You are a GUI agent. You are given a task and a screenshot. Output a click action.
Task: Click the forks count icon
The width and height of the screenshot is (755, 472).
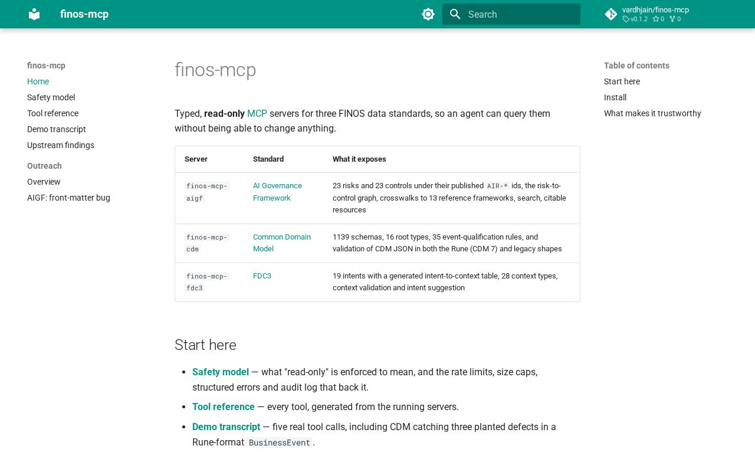coord(672,19)
